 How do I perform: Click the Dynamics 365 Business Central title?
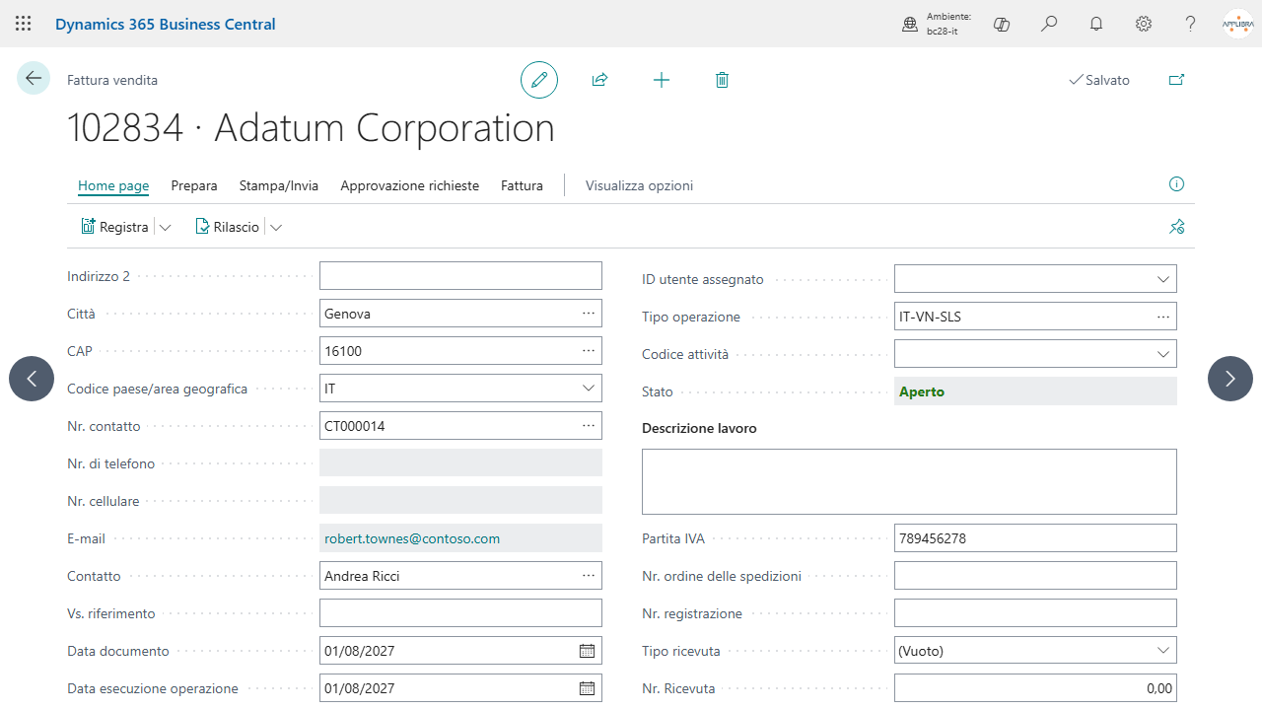coord(166,24)
